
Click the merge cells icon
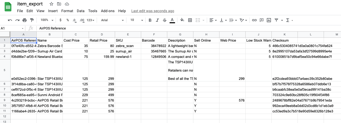(x=198, y=20)
